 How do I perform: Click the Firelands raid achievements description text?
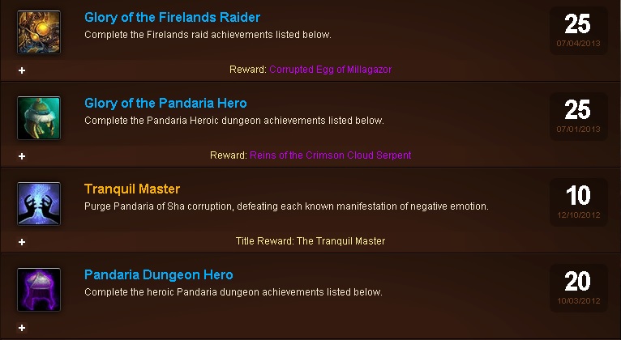(208, 35)
